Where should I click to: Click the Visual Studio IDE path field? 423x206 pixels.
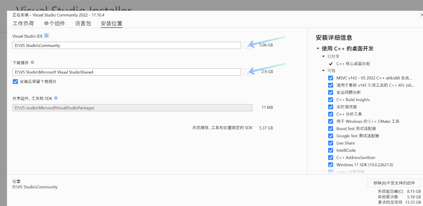[126, 46]
